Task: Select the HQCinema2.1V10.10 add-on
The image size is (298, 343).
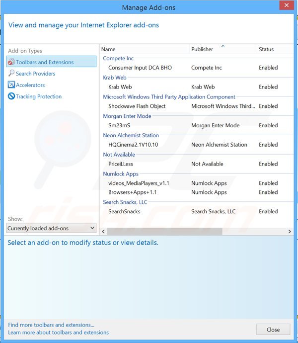Action: [x=134, y=145]
